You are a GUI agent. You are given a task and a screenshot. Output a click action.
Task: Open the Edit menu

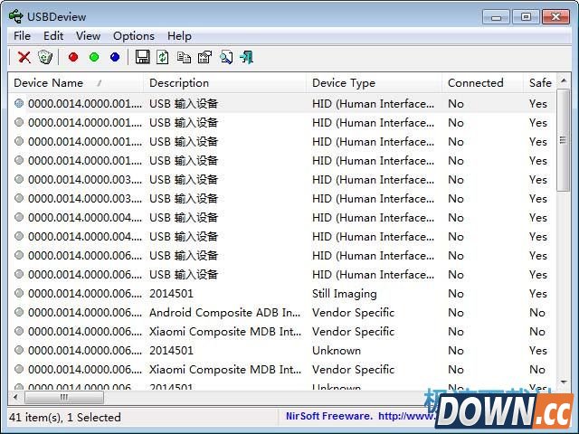click(x=53, y=36)
